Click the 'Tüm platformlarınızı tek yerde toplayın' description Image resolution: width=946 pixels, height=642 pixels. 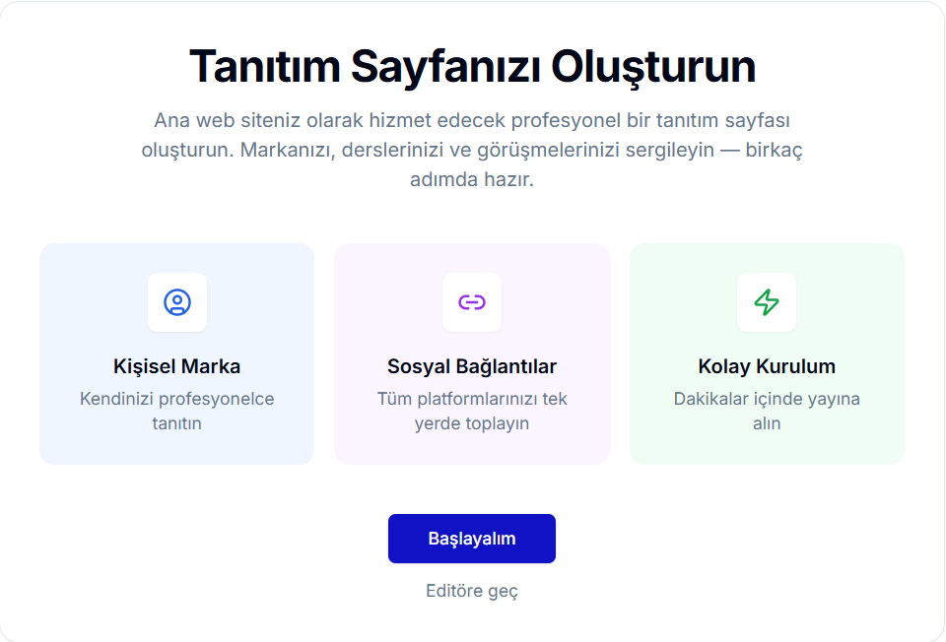pos(472,411)
